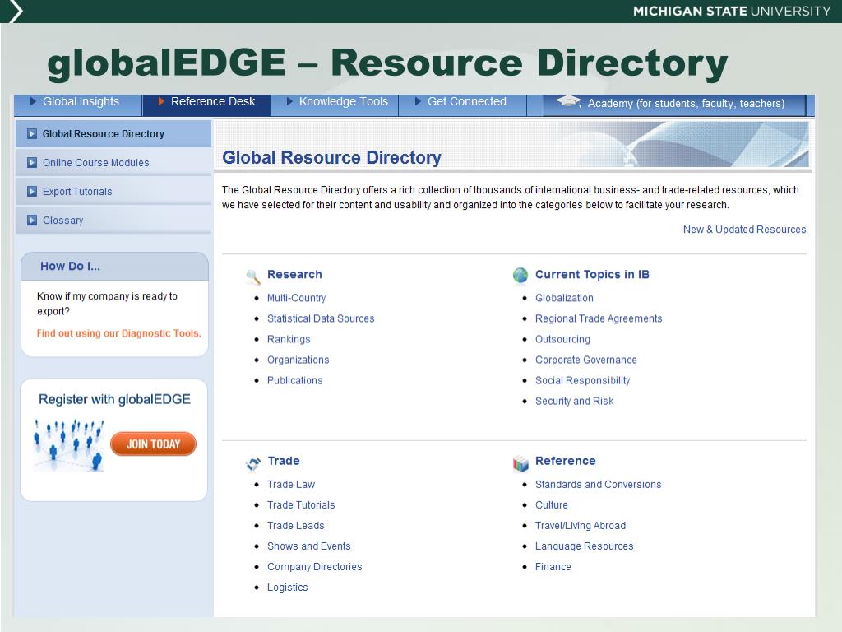This screenshot has width=842, height=632.
Task: Open the Research category heading
Action: coord(295,274)
